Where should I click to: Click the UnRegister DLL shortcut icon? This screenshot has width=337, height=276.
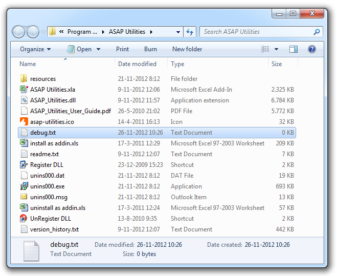[24, 219]
